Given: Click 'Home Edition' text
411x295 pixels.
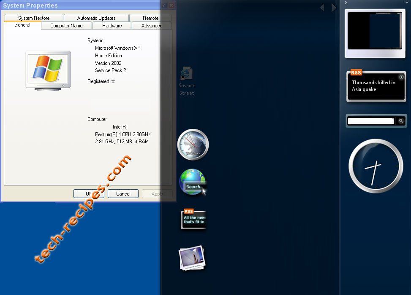Looking at the screenshot, I should coord(109,56).
